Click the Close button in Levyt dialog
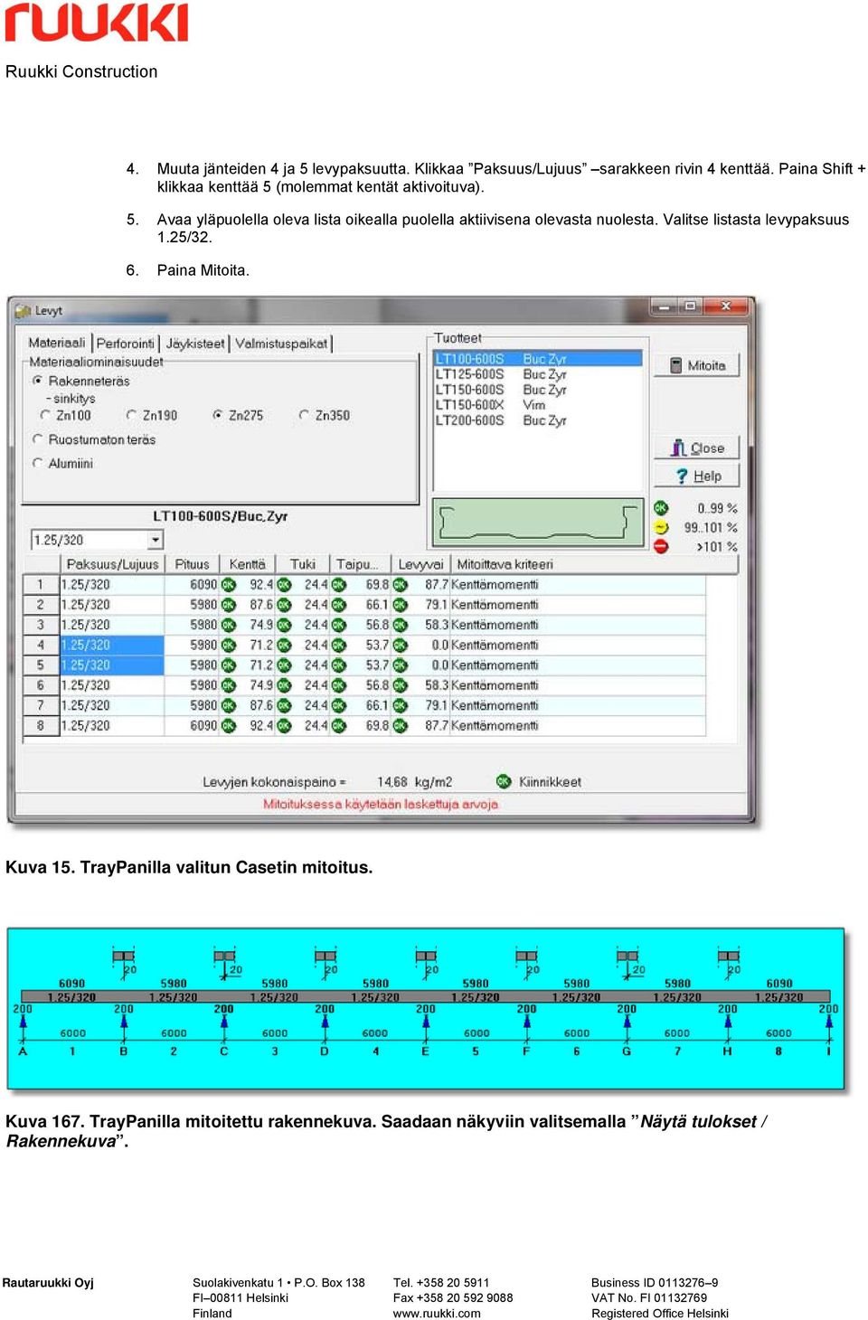The height and width of the screenshot is (1320, 868). click(696, 448)
